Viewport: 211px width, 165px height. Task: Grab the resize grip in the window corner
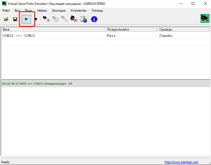pyautogui.click(x=210, y=163)
